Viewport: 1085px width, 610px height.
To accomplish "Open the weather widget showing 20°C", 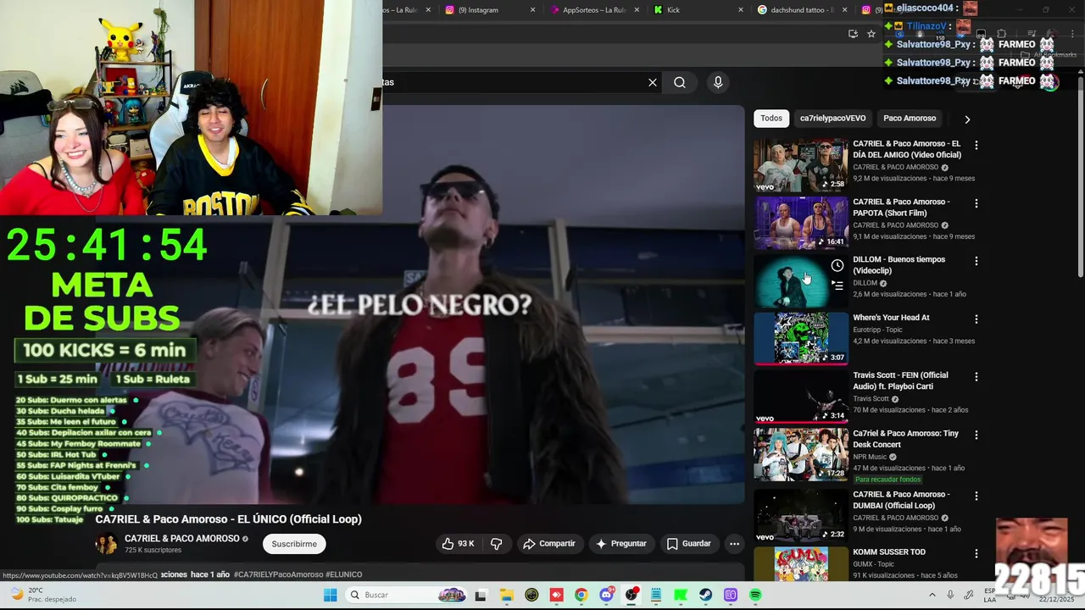I will (x=44, y=595).
